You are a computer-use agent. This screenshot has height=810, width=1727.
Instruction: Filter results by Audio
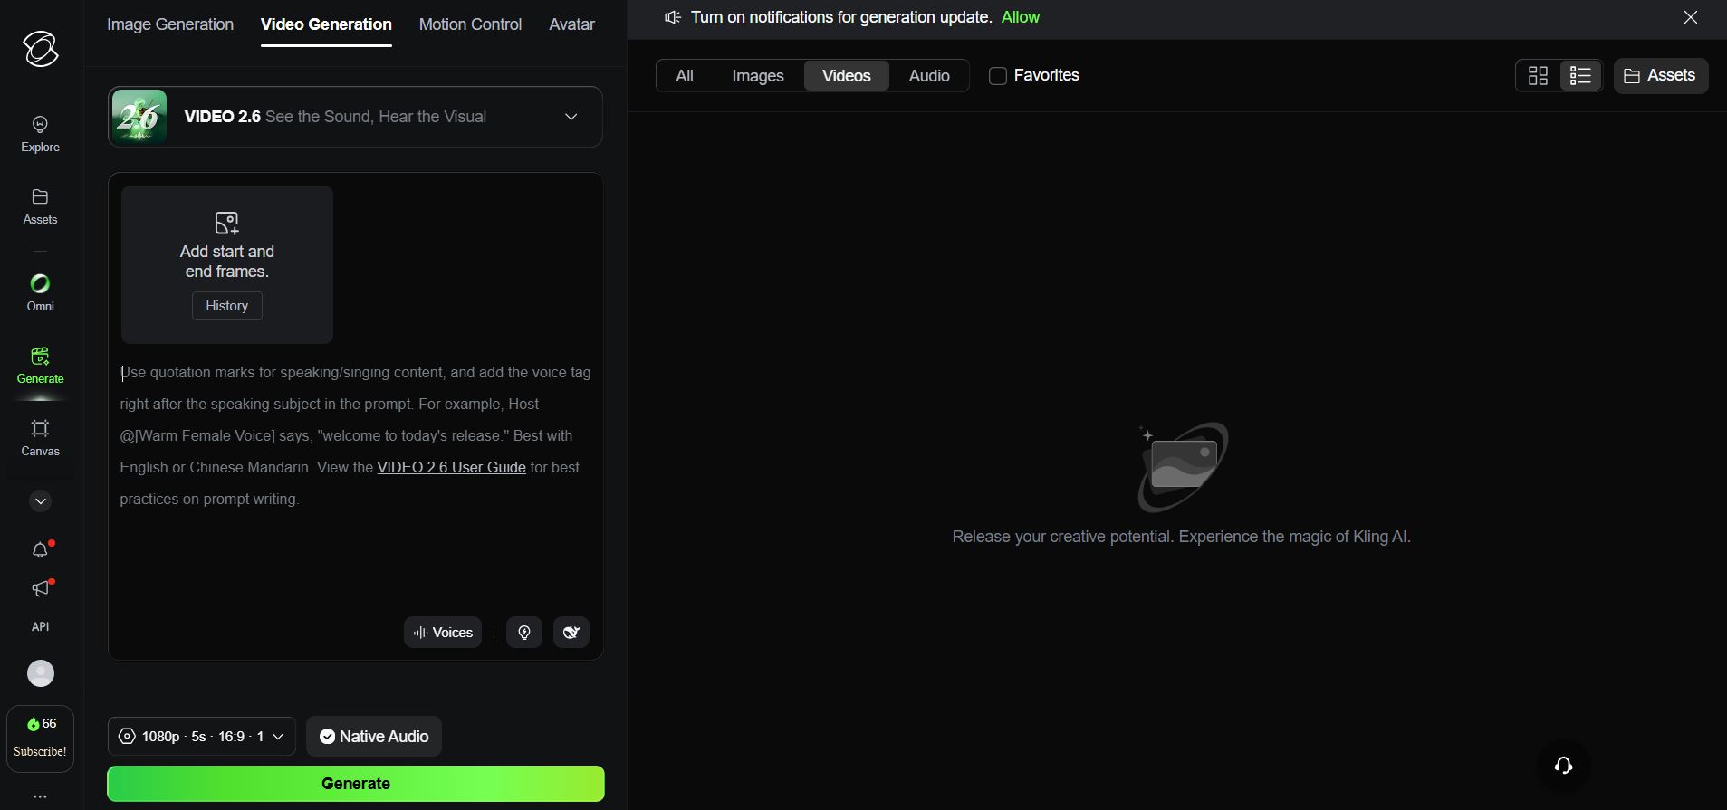(x=929, y=76)
